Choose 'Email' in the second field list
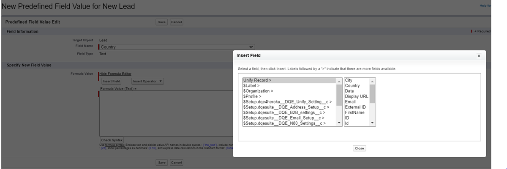This screenshot has width=507, height=169. (357, 102)
